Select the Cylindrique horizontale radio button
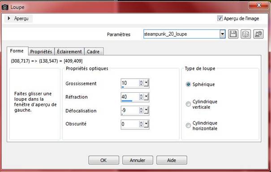This screenshot has height=172, width=271. tap(188, 125)
